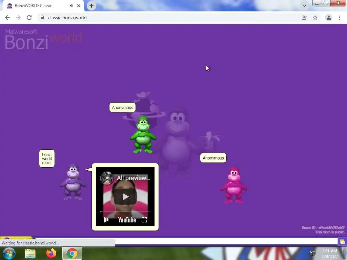Open Chrome's three-dot menu
This screenshot has height=260, width=347.
pyautogui.click(x=340, y=18)
